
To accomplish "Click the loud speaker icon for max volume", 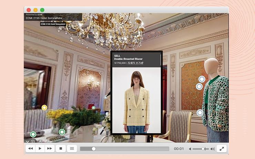I will (212, 149).
